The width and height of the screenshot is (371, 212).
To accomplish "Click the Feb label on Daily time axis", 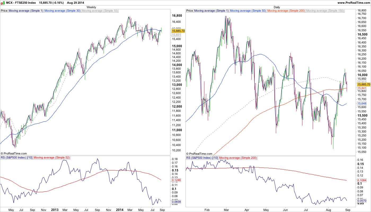I will (x=207, y=210).
